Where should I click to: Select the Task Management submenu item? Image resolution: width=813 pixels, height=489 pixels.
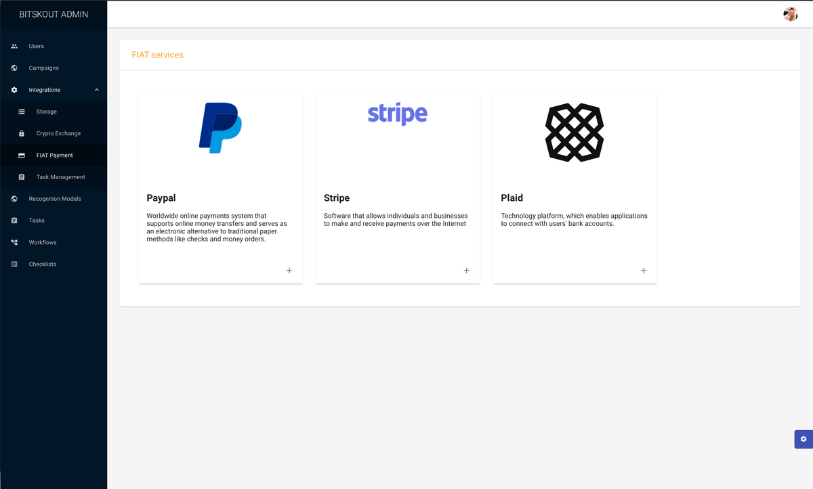tap(54, 177)
